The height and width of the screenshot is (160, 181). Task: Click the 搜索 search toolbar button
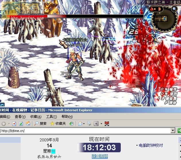(40, 124)
